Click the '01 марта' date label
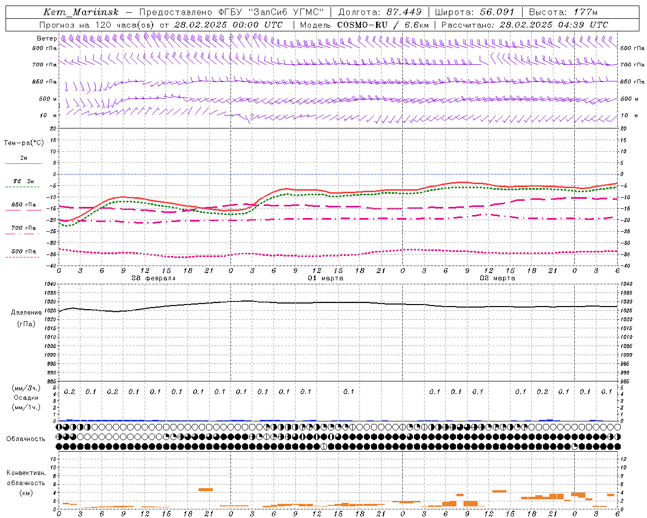The image size is (647, 518). [326, 278]
